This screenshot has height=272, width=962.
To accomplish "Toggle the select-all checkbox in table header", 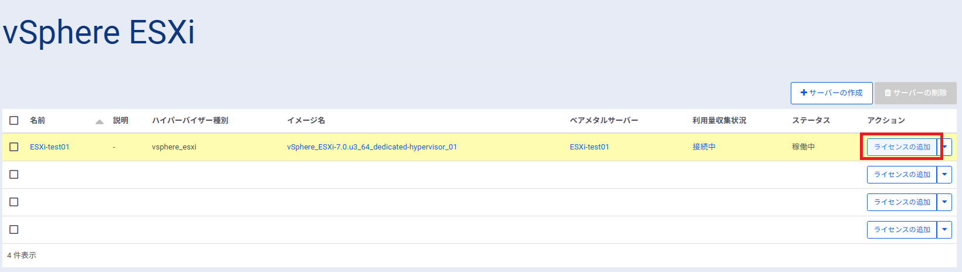I will 14,121.
